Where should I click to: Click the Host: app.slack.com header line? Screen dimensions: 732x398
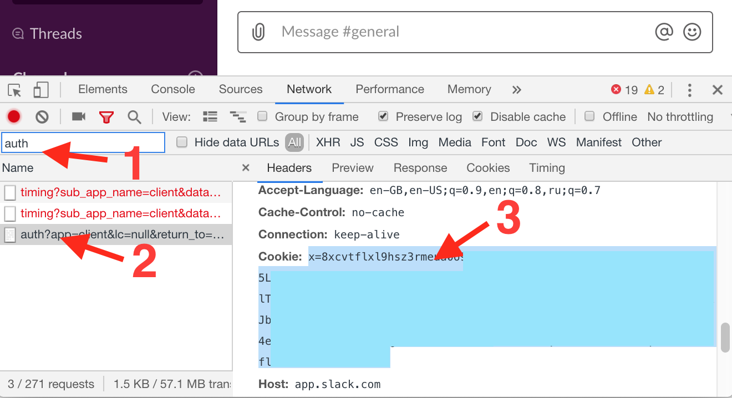tap(319, 384)
